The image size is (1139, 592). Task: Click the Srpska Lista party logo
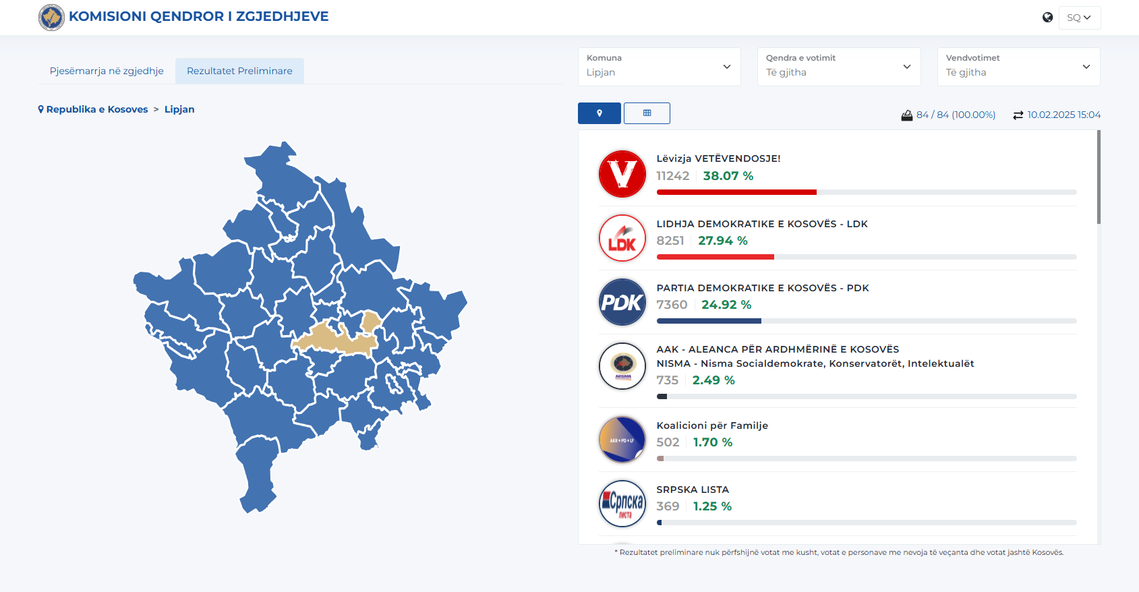(x=622, y=504)
